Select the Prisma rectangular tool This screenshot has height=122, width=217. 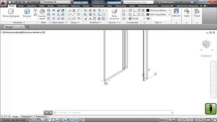tap(11, 13)
